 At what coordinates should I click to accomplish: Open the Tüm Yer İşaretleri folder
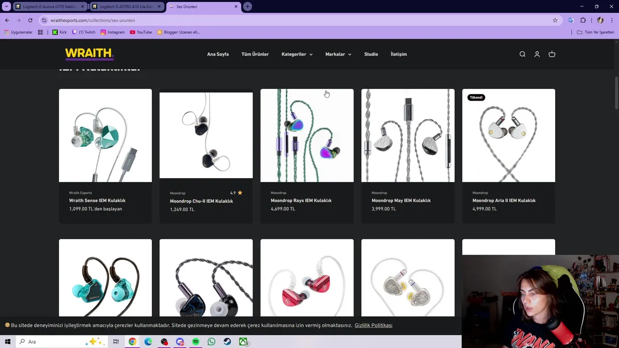(x=595, y=32)
